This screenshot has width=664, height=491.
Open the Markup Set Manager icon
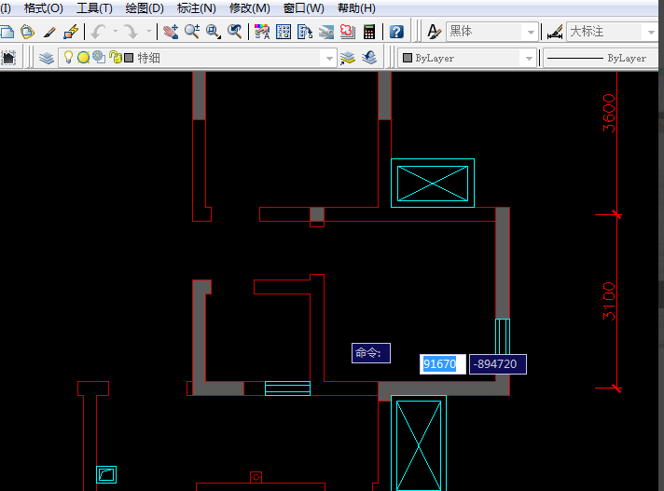347,32
